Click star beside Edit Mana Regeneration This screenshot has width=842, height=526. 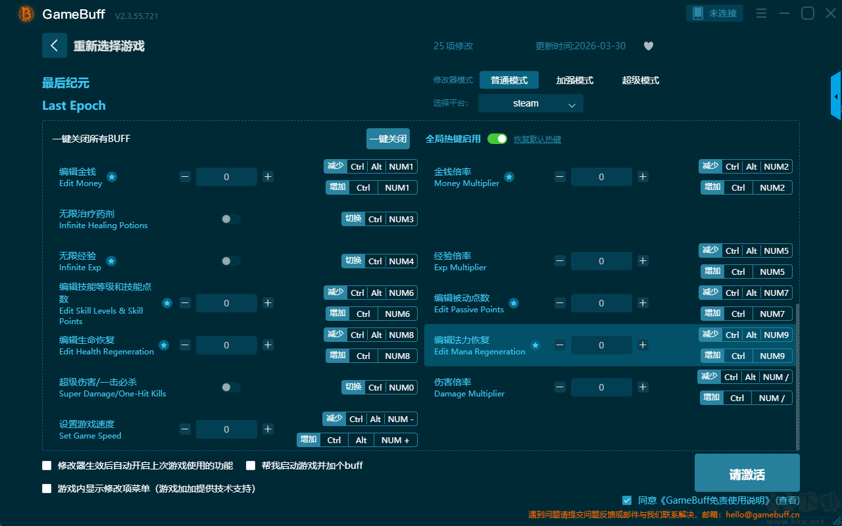[x=535, y=345]
